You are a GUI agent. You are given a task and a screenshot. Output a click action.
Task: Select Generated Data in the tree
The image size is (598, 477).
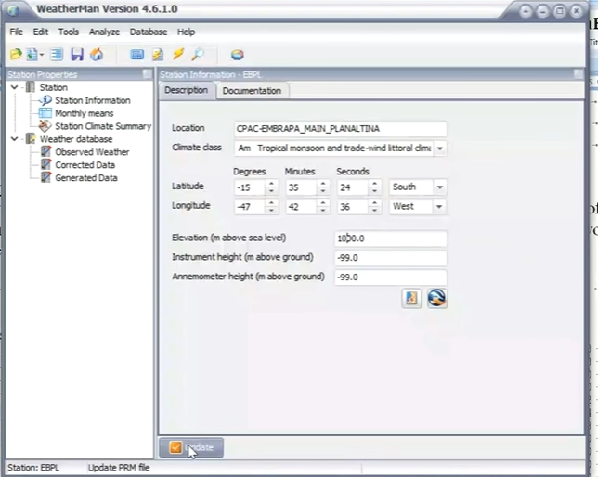point(85,178)
